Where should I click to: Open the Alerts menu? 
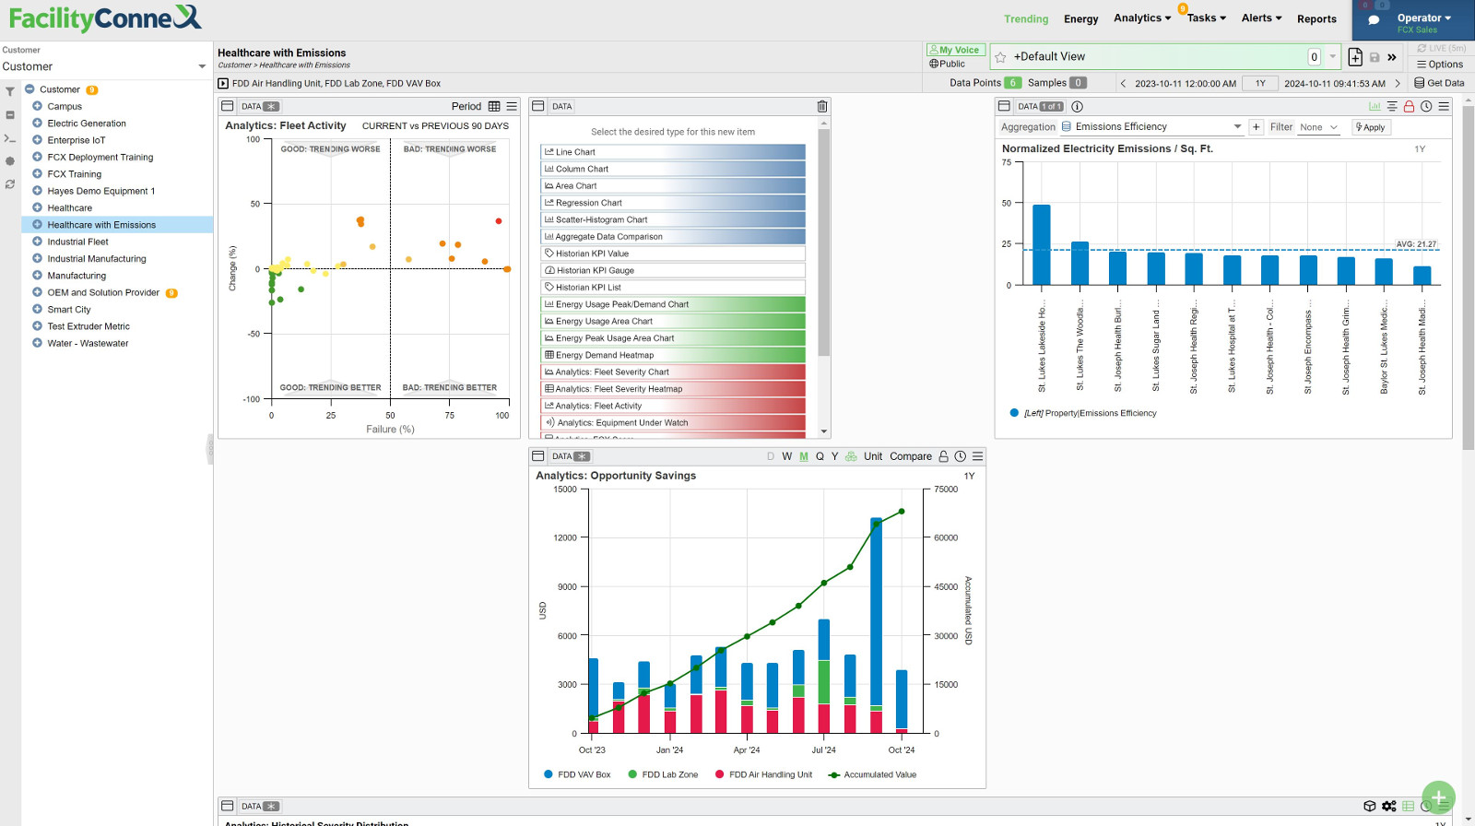1261,18
